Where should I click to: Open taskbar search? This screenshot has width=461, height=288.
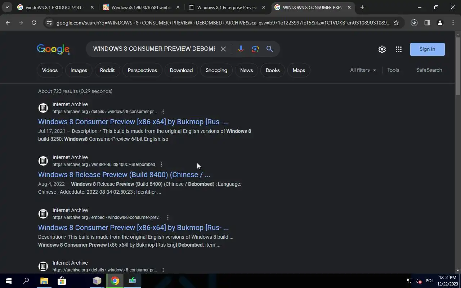pyautogui.click(x=26, y=281)
